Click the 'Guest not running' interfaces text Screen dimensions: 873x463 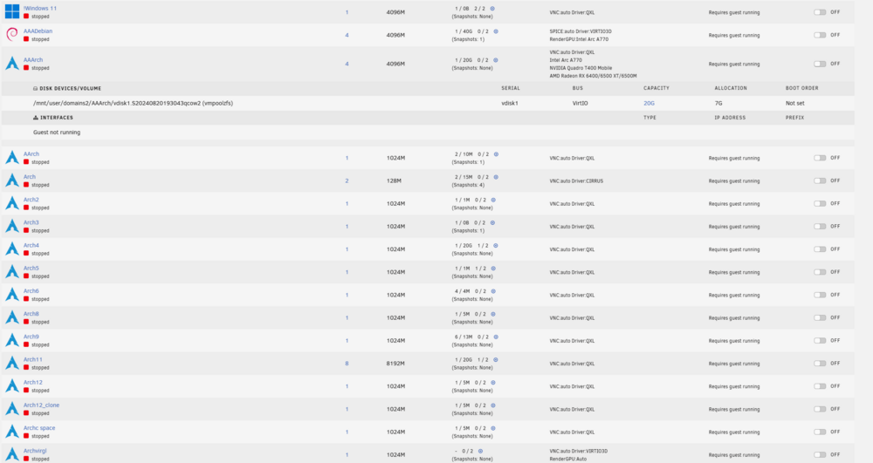pyautogui.click(x=57, y=133)
